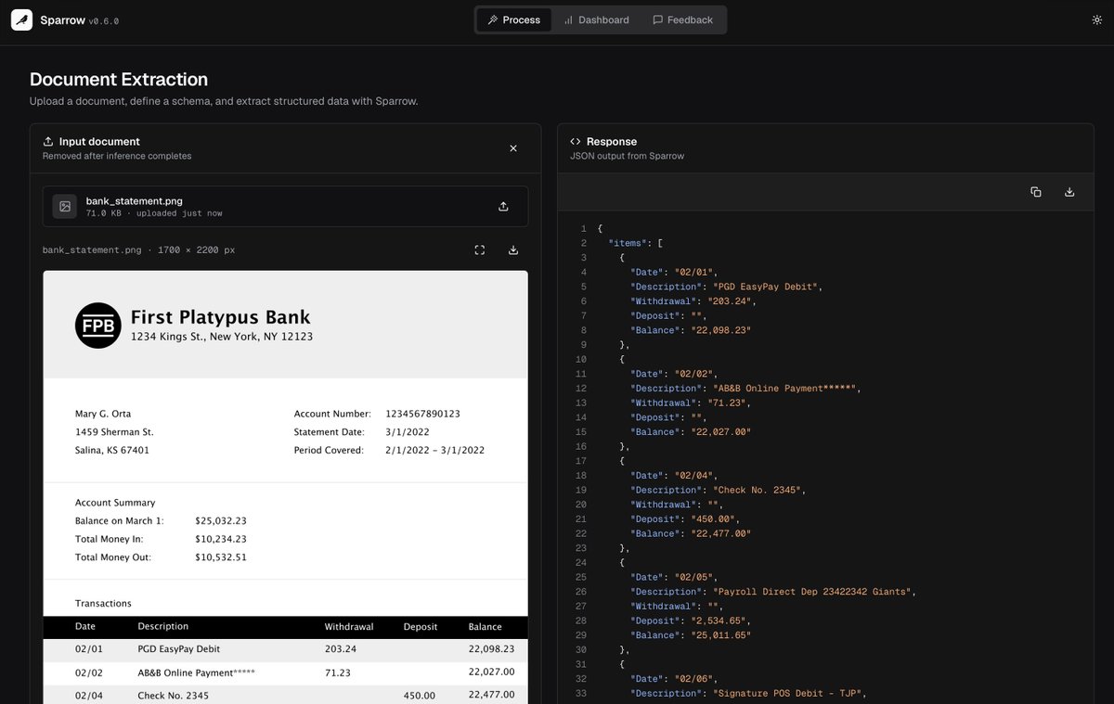This screenshot has height=704, width=1114.
Task: Remove the input document with X icon
Action: coord(513,148)
